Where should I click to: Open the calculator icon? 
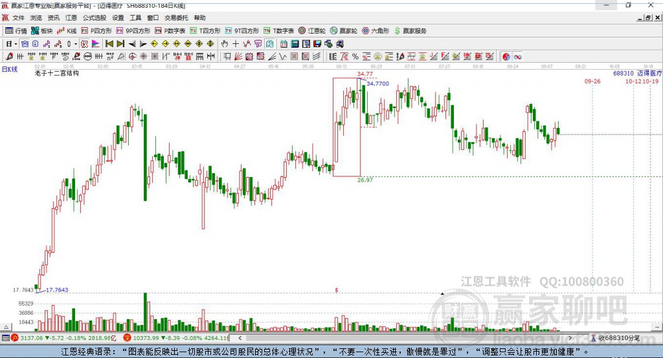[x=295, y=44]
